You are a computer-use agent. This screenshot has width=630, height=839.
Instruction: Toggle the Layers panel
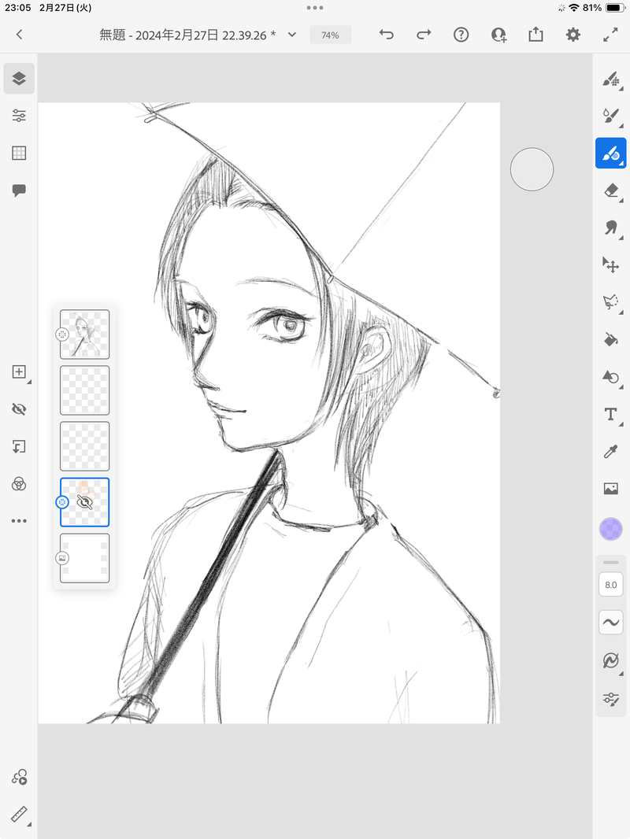[19, 79]
